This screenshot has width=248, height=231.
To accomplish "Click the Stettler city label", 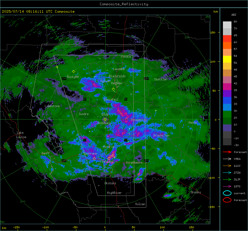I will [161, 79].
